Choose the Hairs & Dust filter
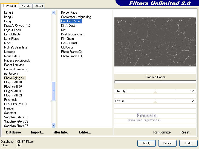This screenshot has width=199, height=149. pyautogui.click(x=69, y=43)
